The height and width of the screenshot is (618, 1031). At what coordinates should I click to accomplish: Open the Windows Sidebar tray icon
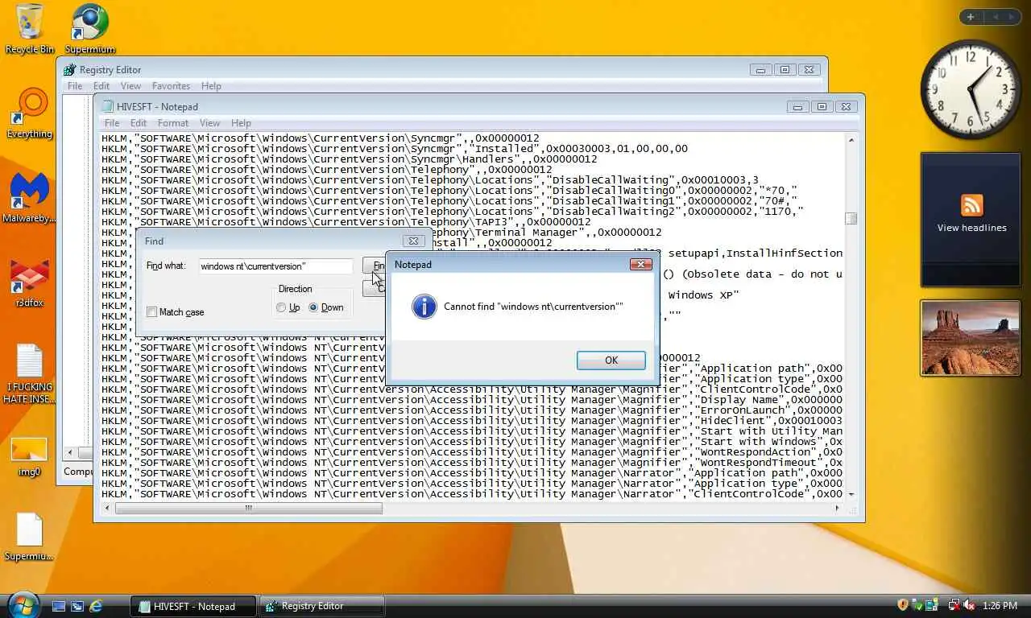(x=932, y=605)
